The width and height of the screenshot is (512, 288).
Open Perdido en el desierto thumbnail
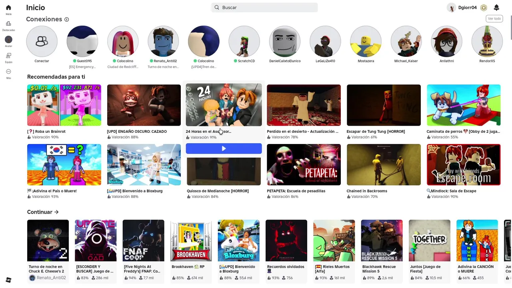click(304, 105)
